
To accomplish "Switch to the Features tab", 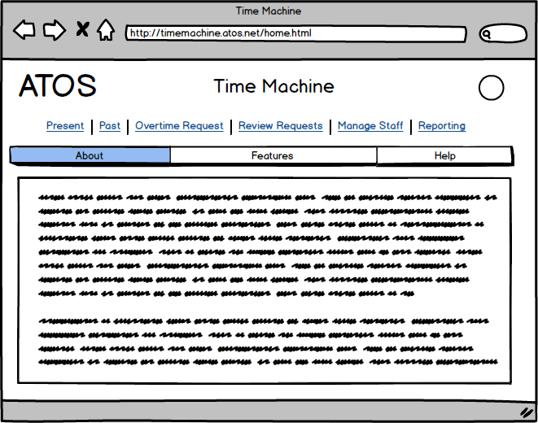I will [273, 155].
